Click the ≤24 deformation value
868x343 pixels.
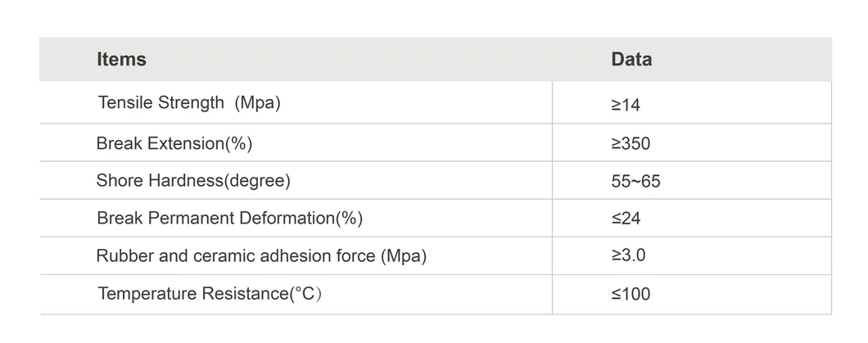(626, 219)
